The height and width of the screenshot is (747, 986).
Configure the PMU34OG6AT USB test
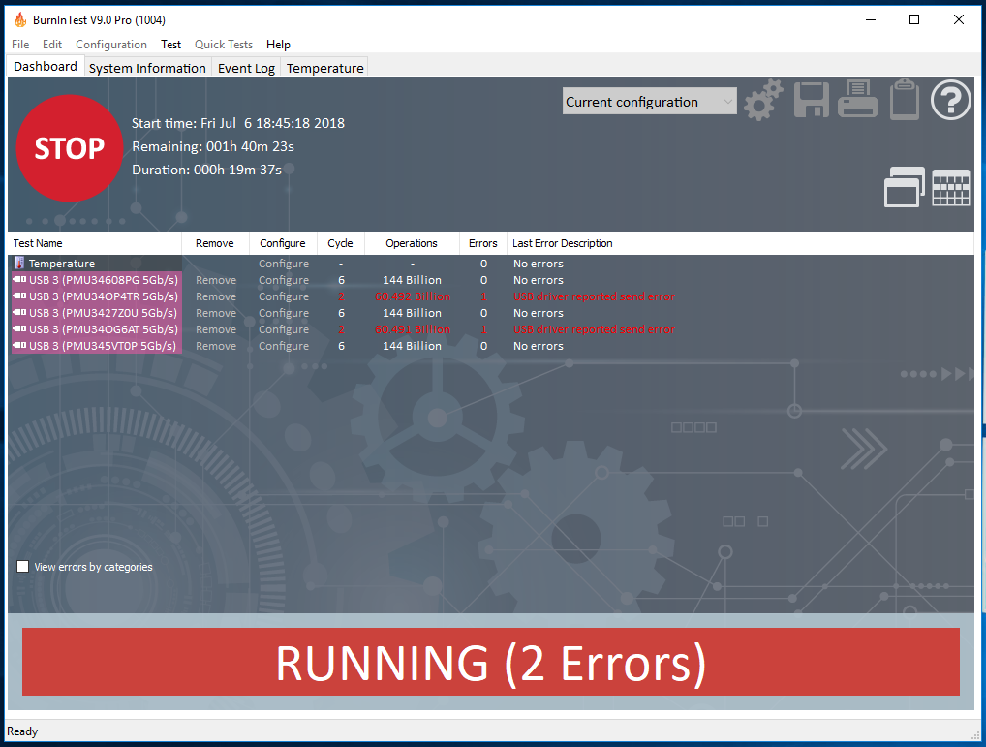click(x=284, y=328)
